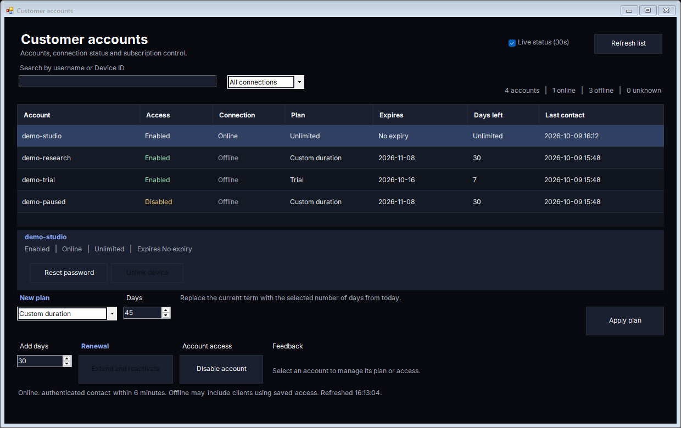Sort by the Connection column header

tap(249, 115)
